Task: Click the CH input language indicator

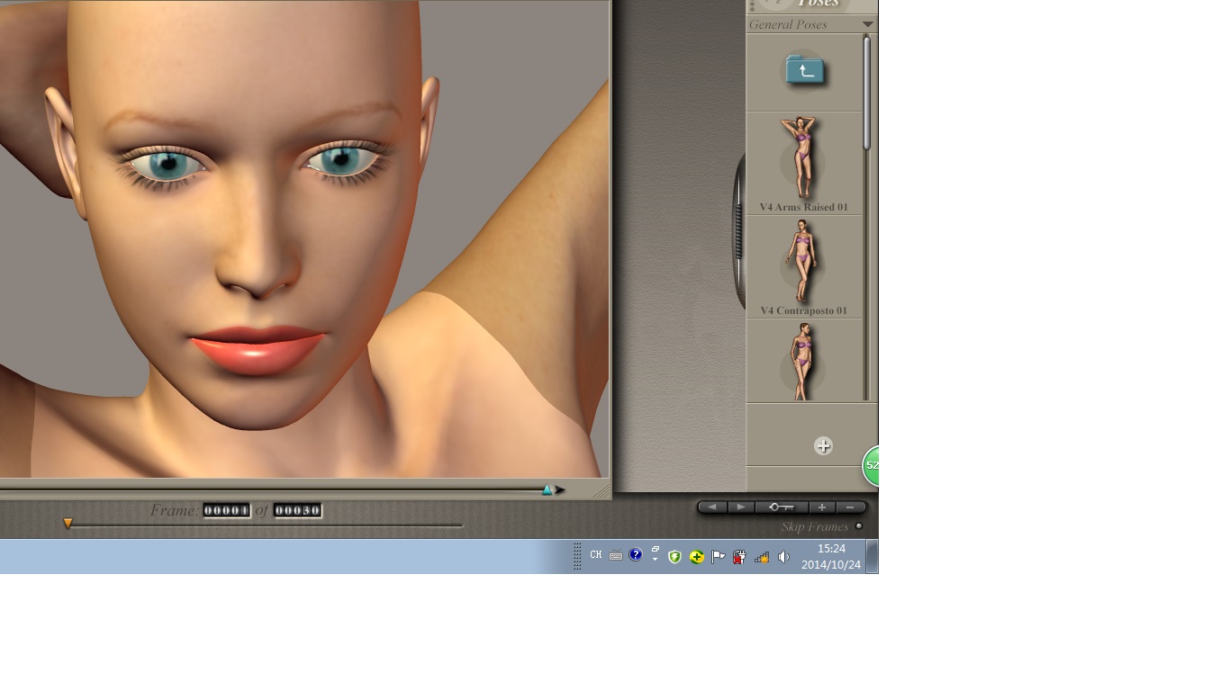Action: click(596, 555)
